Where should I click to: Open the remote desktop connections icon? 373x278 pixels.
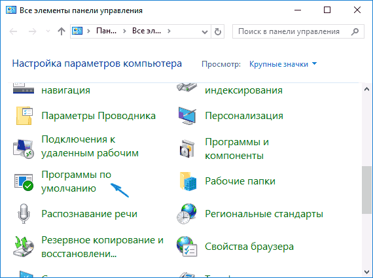click(x=24, y=148)
